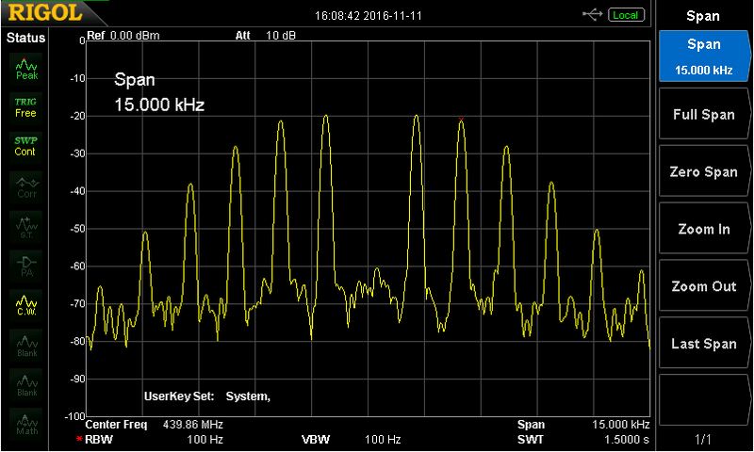754x452 pixels.
Task: Click the SWP Cont sweep status icon
Action: click(x=26, y=146)
